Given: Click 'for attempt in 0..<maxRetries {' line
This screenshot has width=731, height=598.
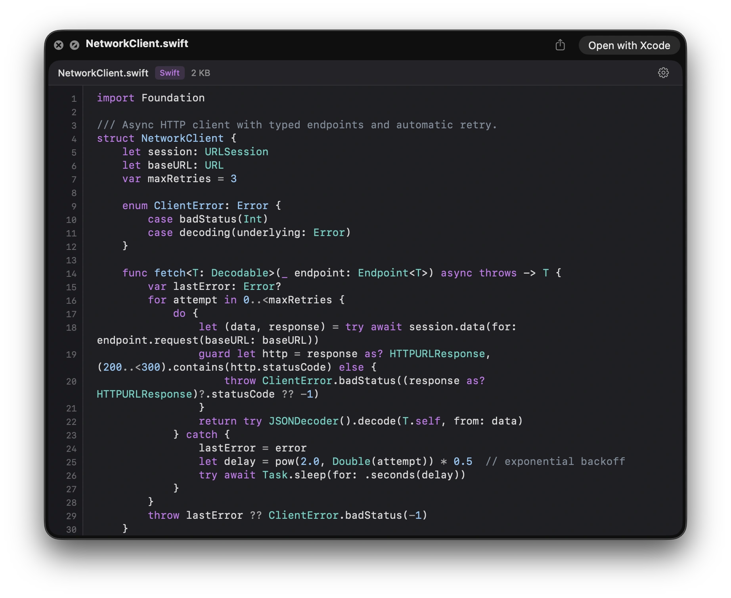Looking at the screenshot, I should pyautogui.click(x=246, y=300).
